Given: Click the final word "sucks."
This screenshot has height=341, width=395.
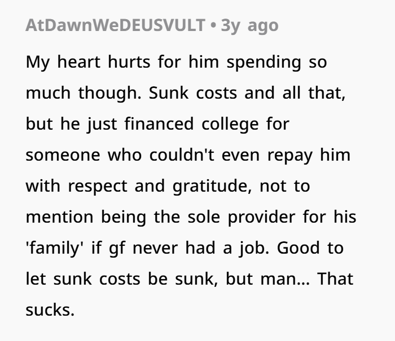Looking at the screenshot, I should [x=50, y=310].
